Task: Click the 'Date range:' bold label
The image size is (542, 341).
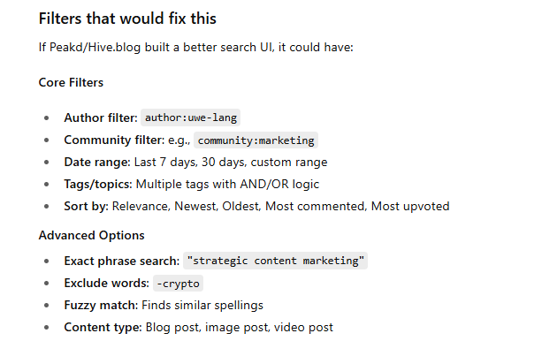Action: click(x=96, y=162)
